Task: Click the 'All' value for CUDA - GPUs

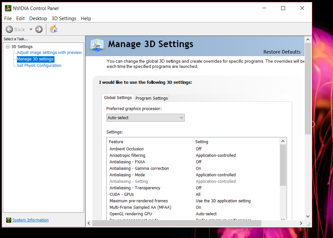Action: [x=198, y=194]
